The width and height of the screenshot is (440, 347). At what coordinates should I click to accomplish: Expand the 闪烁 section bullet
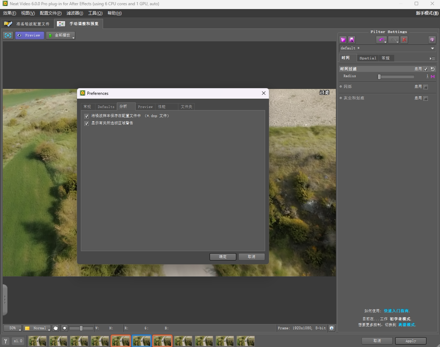[x=341, y=86]
